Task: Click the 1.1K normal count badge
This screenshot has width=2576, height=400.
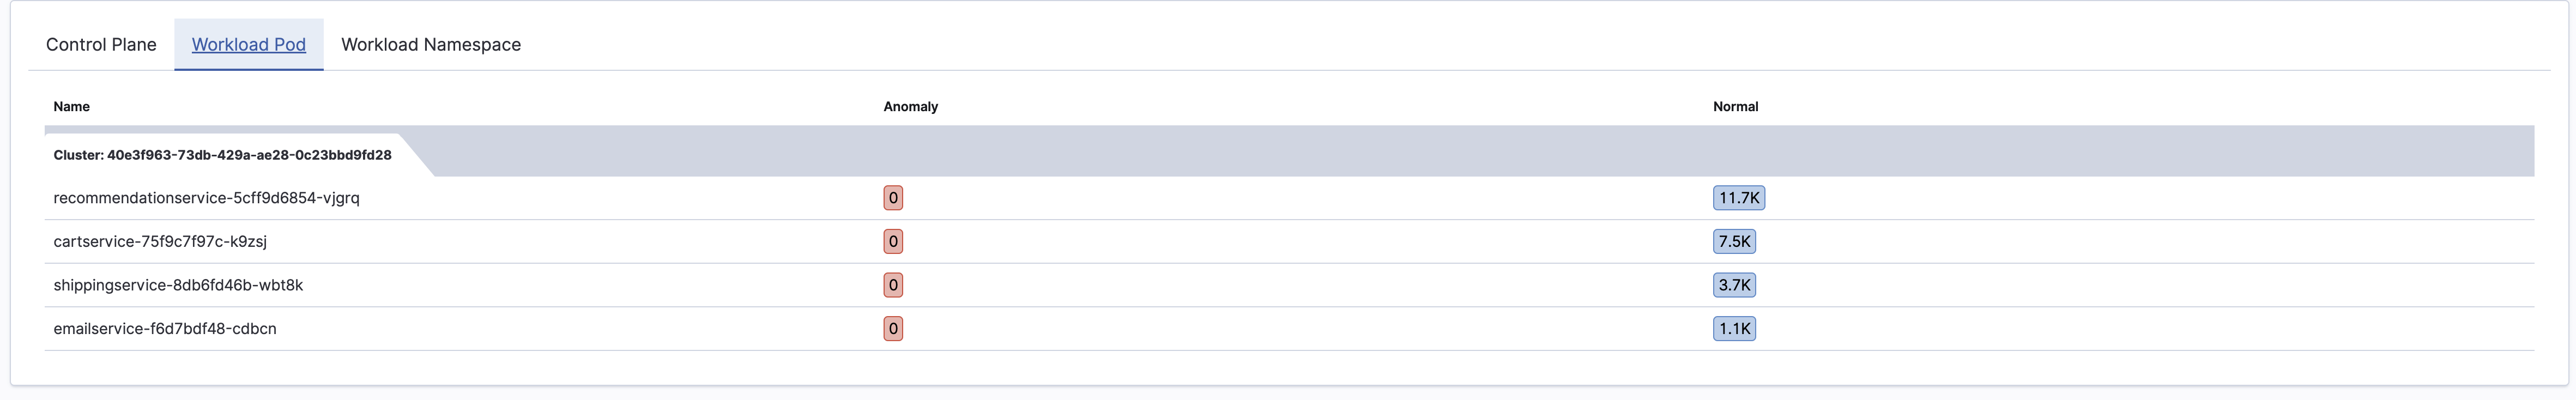Action: coord(1734,328)
